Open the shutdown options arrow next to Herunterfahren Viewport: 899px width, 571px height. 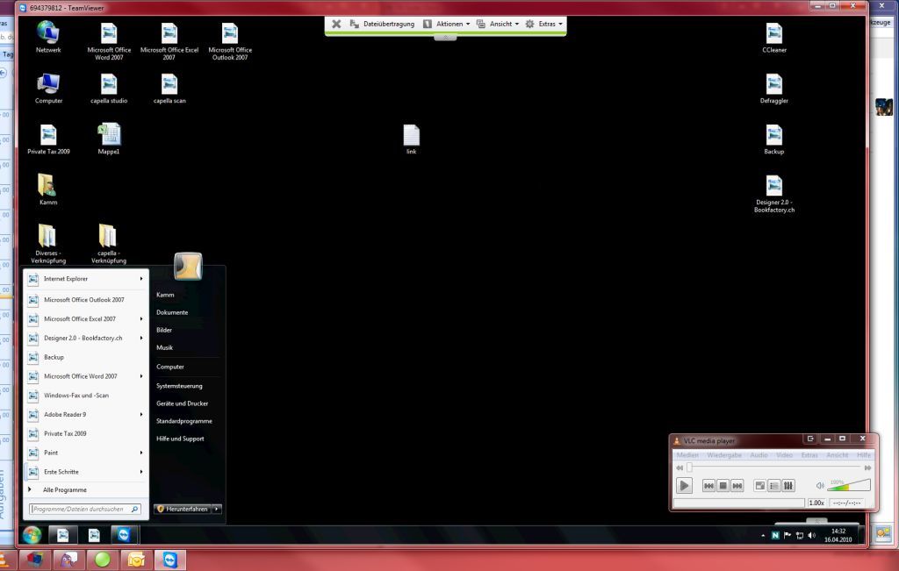(x=217, y=509)
